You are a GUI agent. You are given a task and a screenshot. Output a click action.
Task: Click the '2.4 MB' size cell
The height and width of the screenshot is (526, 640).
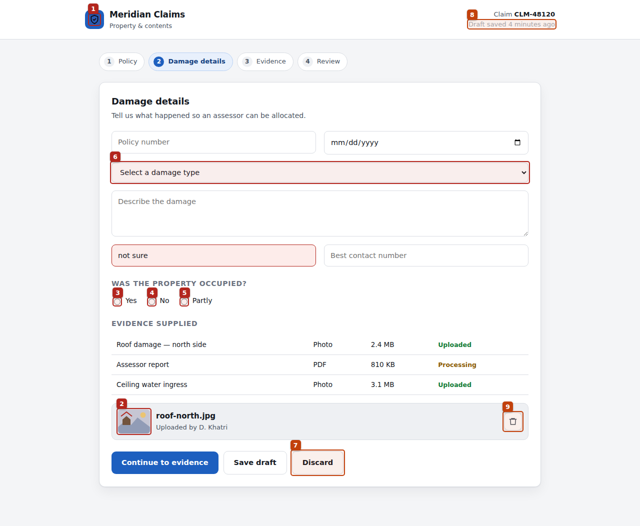(x=382, y=344)
